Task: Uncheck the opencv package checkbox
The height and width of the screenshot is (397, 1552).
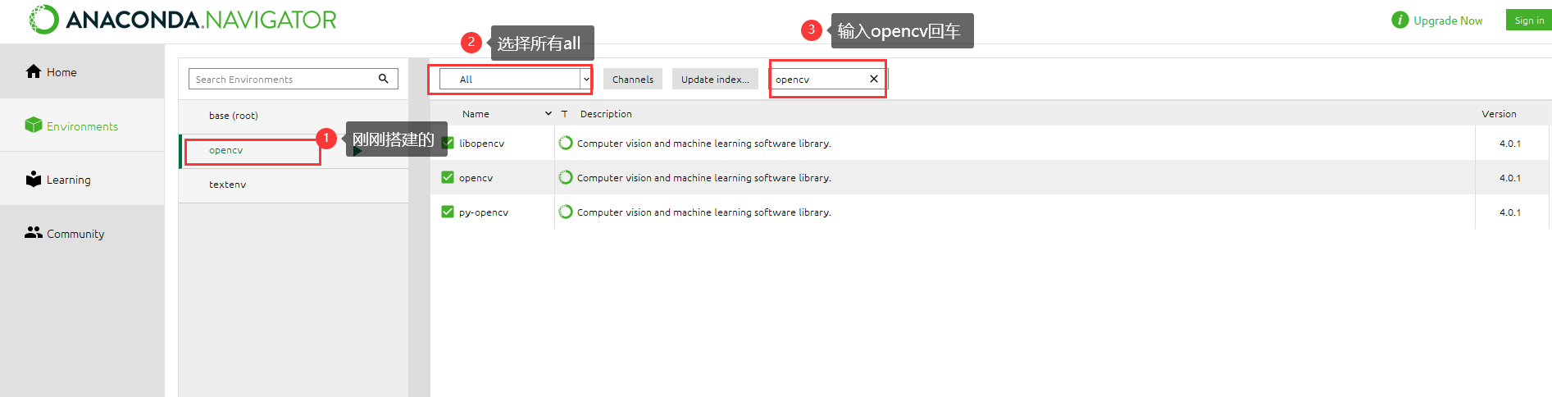Action: pos(448,177)
